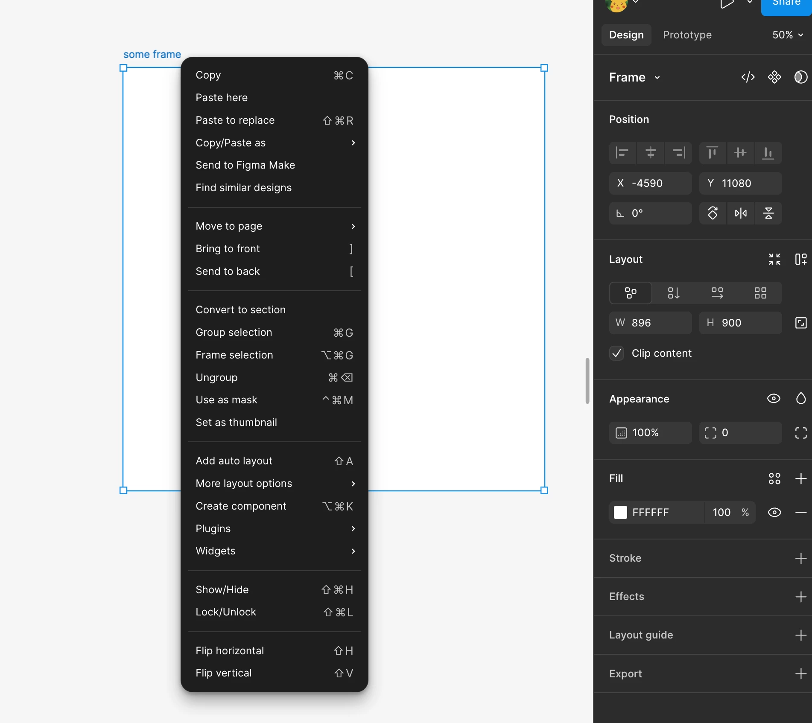Click the Share button
The height and width of the screenshot is (723, 812).
(786, 5)
